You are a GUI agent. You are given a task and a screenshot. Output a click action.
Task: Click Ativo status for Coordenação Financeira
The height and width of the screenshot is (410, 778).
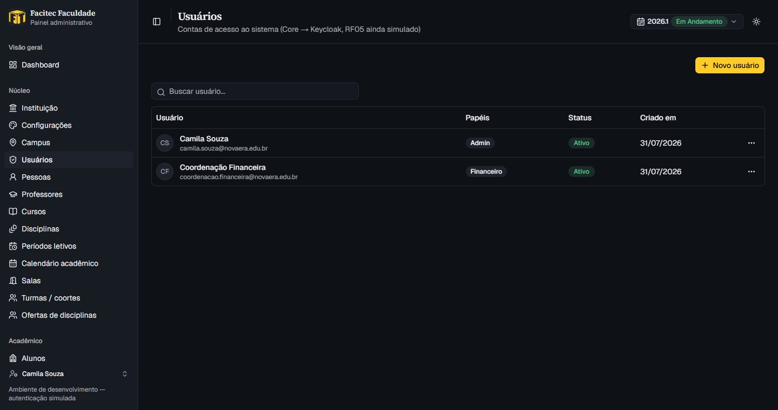point(581,172)
